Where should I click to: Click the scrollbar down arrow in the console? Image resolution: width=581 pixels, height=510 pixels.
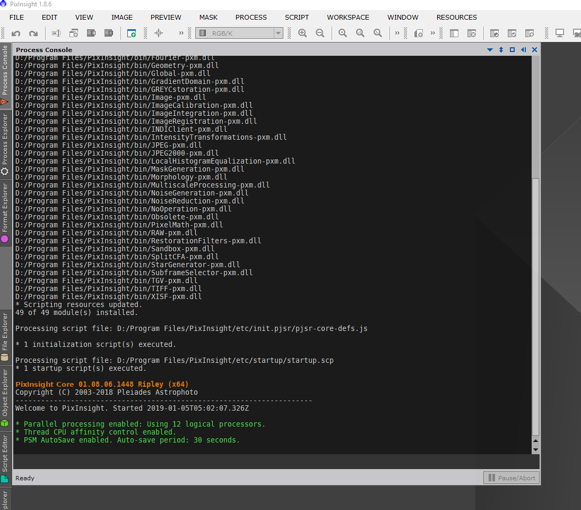(x=535, y=449)
